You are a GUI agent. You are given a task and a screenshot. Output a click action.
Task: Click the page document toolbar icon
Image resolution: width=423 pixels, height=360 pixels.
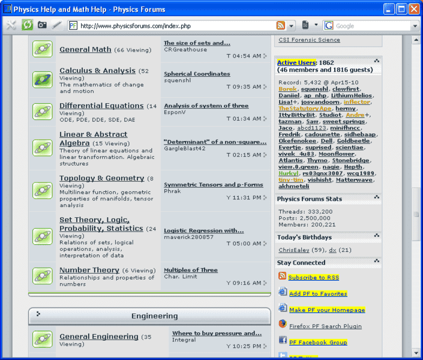(305, 25)
